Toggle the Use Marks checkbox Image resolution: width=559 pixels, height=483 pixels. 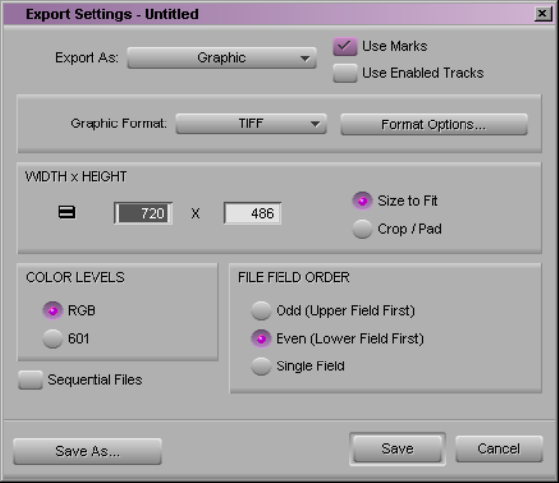click(x=345, y=46)
